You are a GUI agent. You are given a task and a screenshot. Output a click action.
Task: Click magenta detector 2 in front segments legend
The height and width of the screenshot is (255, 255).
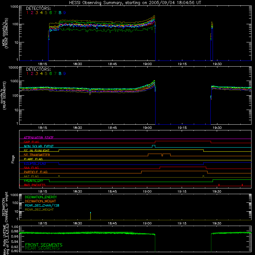(32, 13)
